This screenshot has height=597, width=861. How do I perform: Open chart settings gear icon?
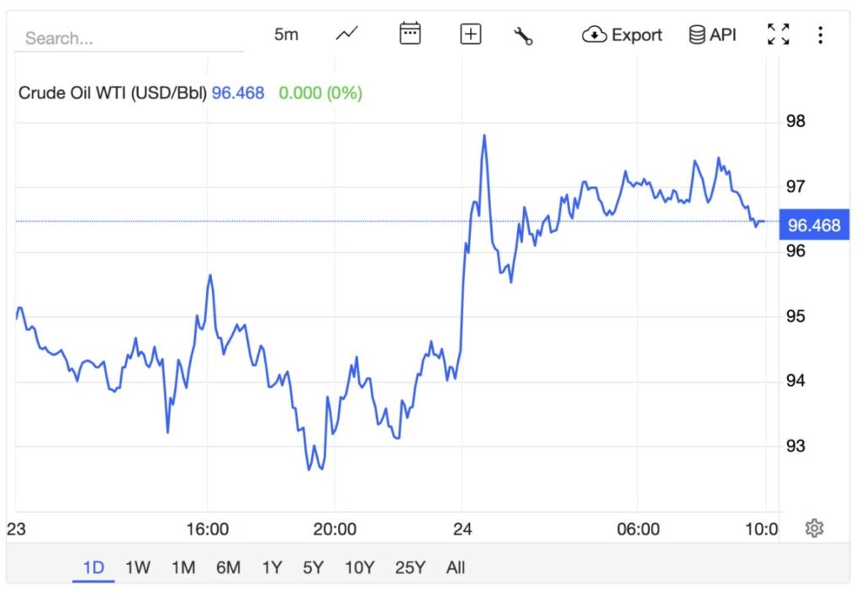pos(813,528)
